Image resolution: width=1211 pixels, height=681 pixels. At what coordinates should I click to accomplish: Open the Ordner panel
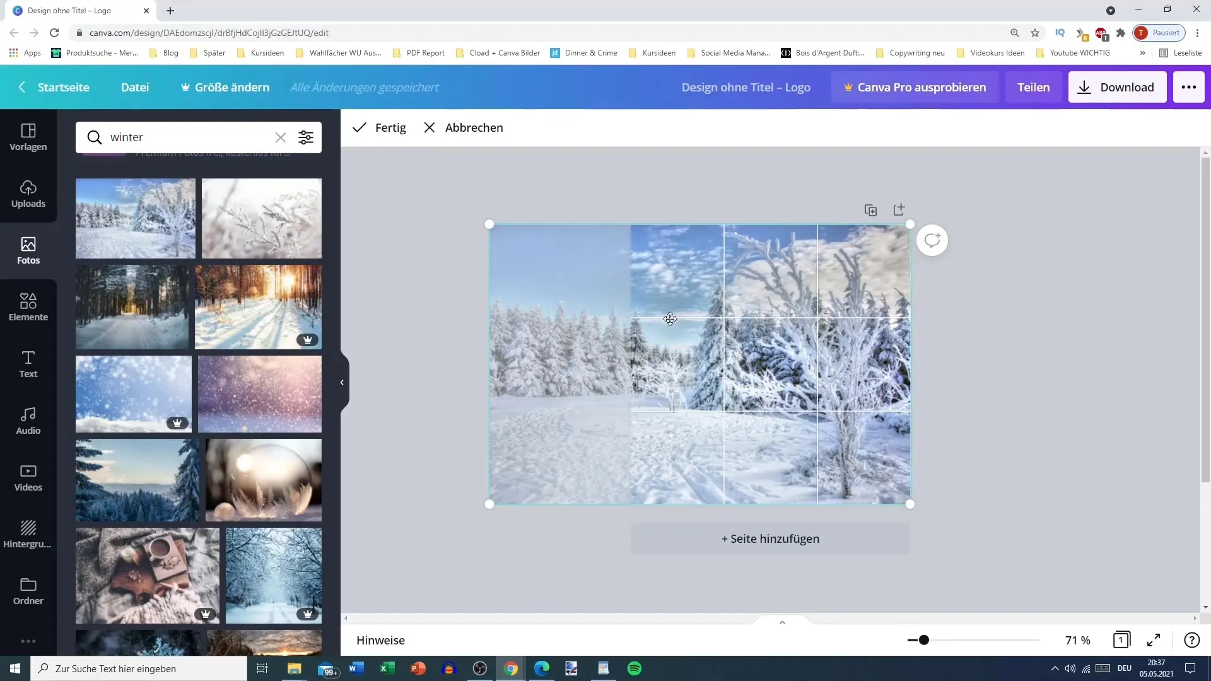coord(28,591)
